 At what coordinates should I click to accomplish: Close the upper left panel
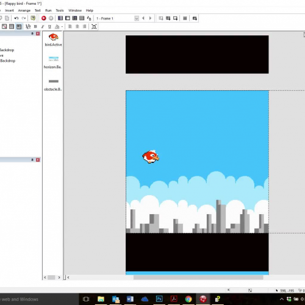(x=38, y=34)
